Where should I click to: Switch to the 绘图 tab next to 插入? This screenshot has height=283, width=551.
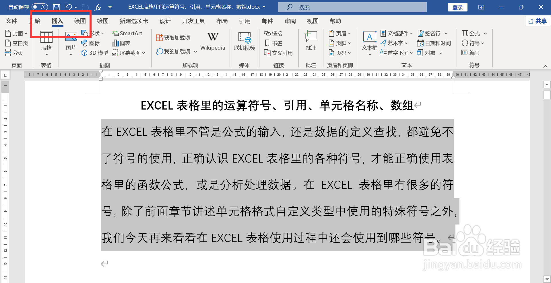coord(80,21)
